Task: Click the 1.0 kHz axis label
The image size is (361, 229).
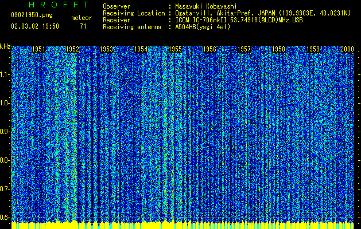Action: click(5, 103)
